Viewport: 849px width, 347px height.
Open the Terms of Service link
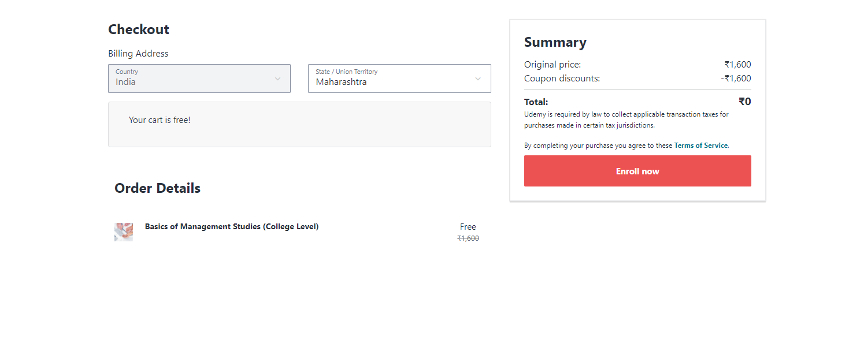700,145
